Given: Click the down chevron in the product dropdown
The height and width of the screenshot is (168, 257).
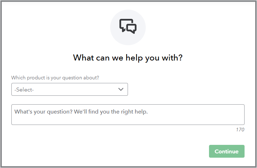Looking at the screenshot, I should (x=121, y=89).
